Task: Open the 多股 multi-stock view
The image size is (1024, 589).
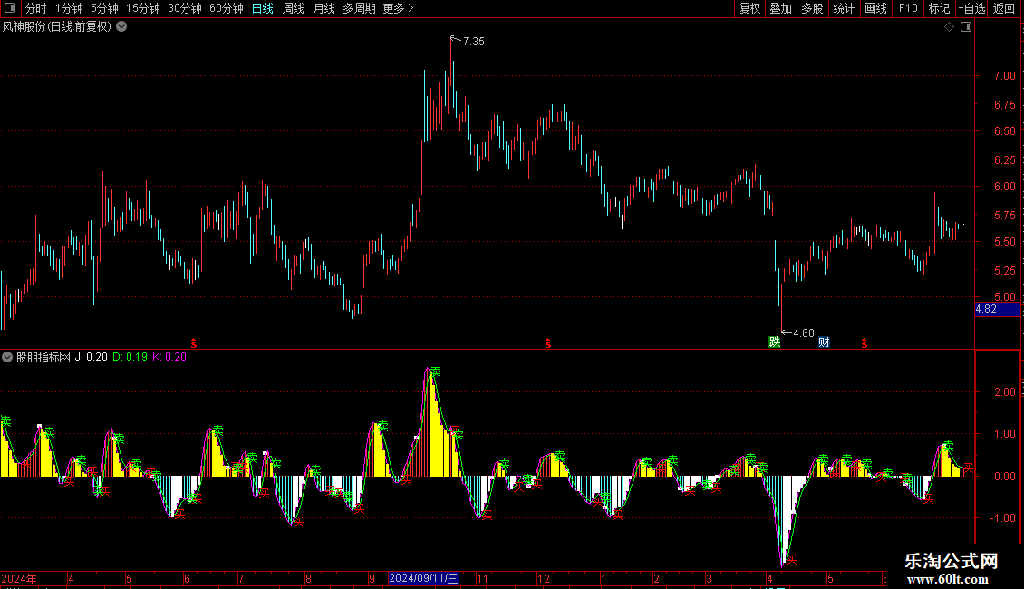Action: click(813, 8)
